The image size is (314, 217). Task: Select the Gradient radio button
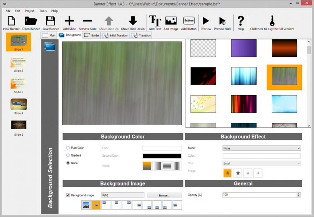coord(68,155)
